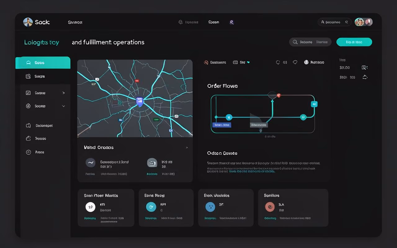Click the green marker on the map
Image resolution: width=397 pixels, height=248 pixels.
click(156, 119)
